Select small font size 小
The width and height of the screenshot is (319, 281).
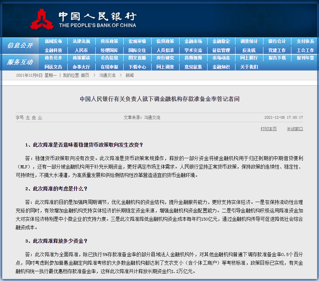pyautogui.click(x=40, y=118)
